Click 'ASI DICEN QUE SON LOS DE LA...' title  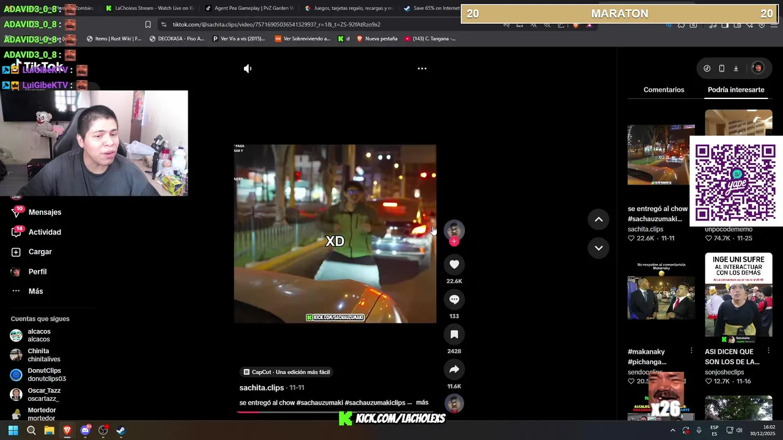732,356
